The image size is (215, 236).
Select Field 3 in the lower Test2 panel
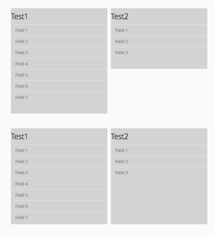(159, 173)
